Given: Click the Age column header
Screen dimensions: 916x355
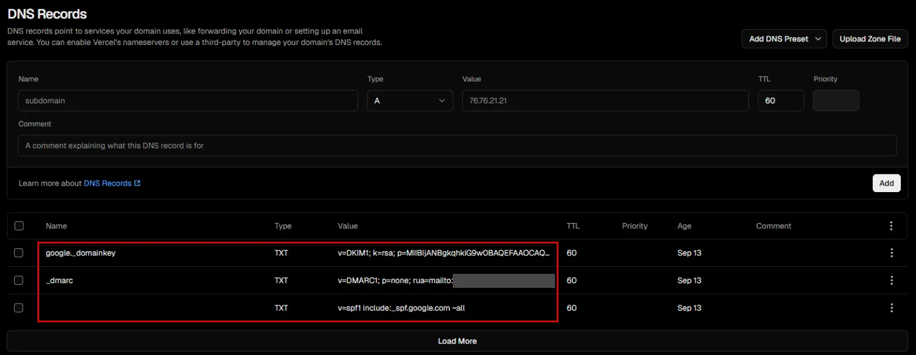Looking at the screenshot, I should pyautogui.click(x=684, y=226).
